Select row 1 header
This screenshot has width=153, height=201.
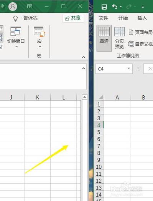(99, 105)
